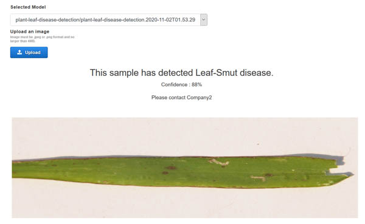Click the model timestamp 2020-11-02T01.53.29 text
Screen dimensions: 365x224
pyautogui.click(x=170, y=20)
